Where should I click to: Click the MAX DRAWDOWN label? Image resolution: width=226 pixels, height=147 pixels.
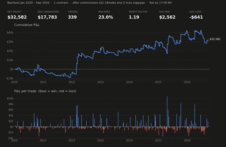point(48,12)
